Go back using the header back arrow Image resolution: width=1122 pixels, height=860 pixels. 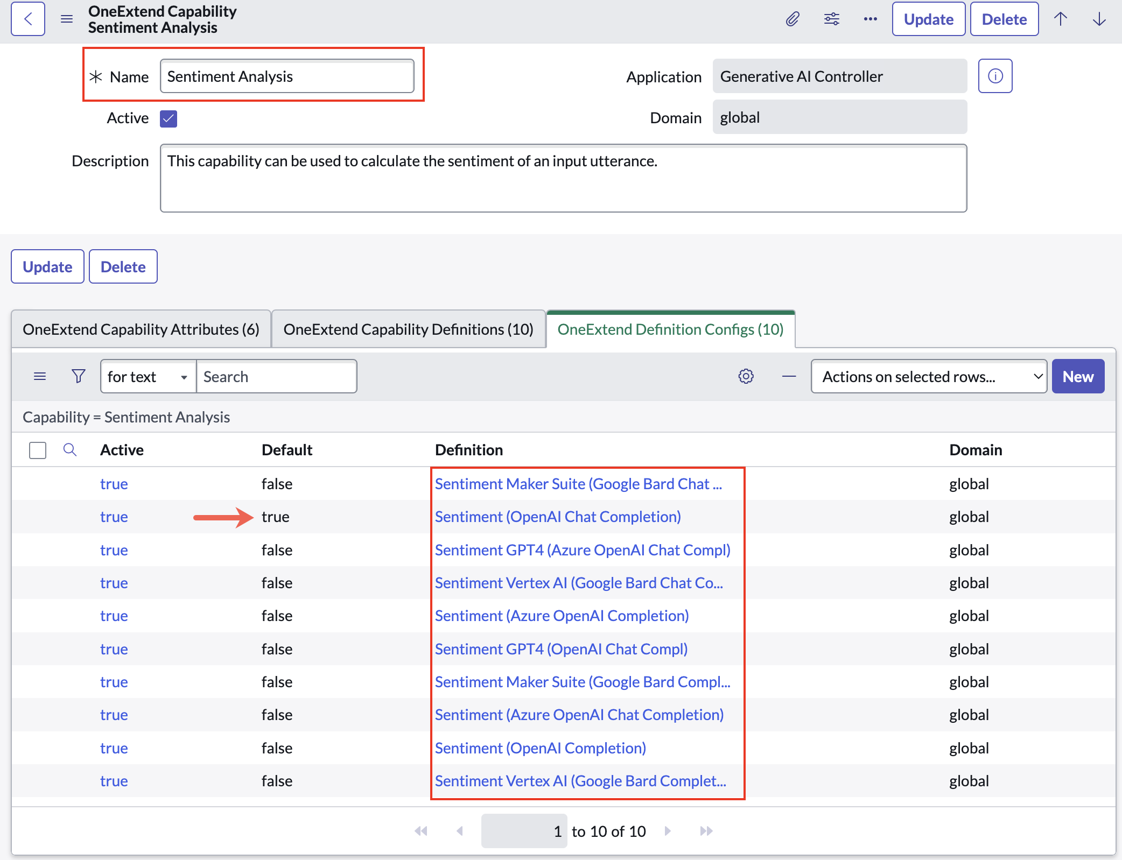28,19
